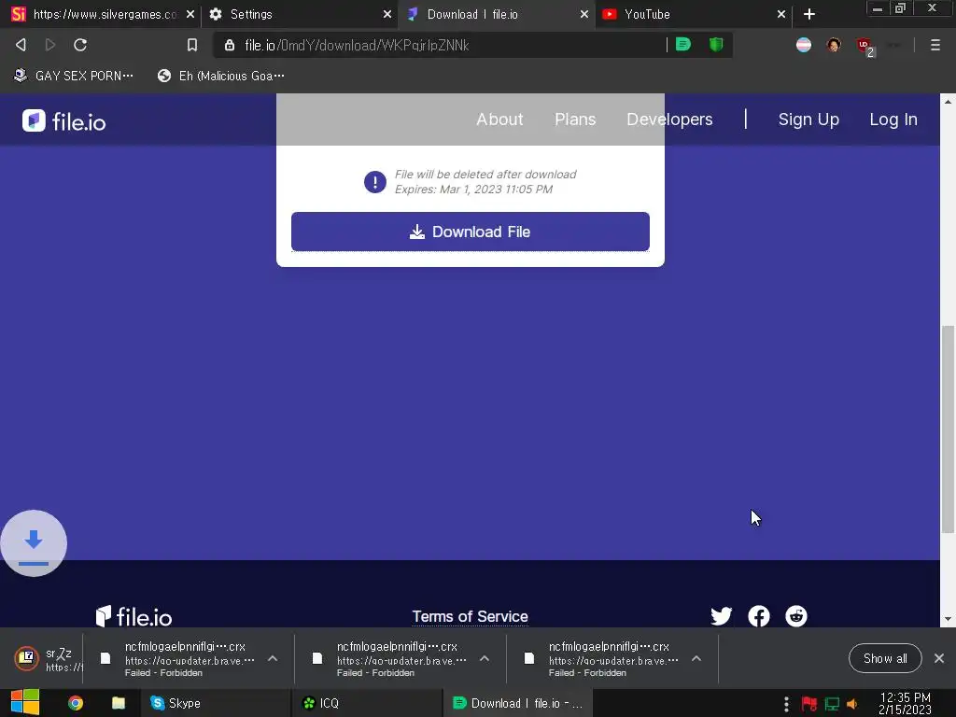This screenshot has height=717, width=956.
Task: Open the padlock site-security info icon
Action: pyautogui.click(x=230, y=45)
